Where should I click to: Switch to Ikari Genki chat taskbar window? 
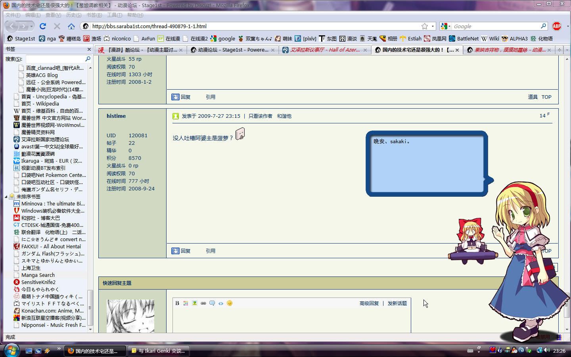pos(159,351)
